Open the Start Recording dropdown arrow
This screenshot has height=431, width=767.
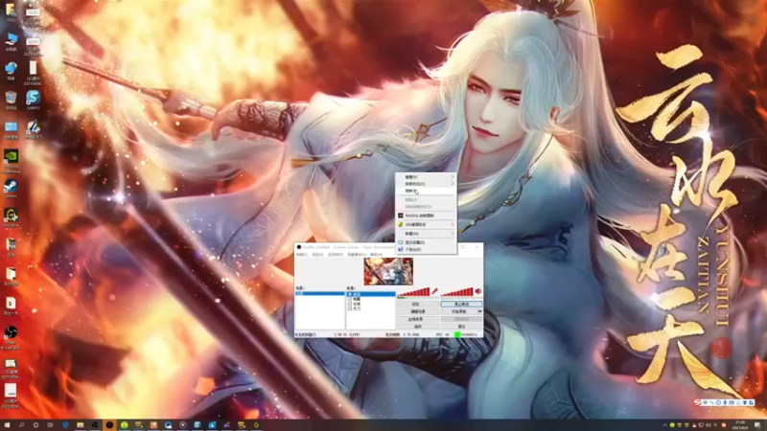pos(480,311)
